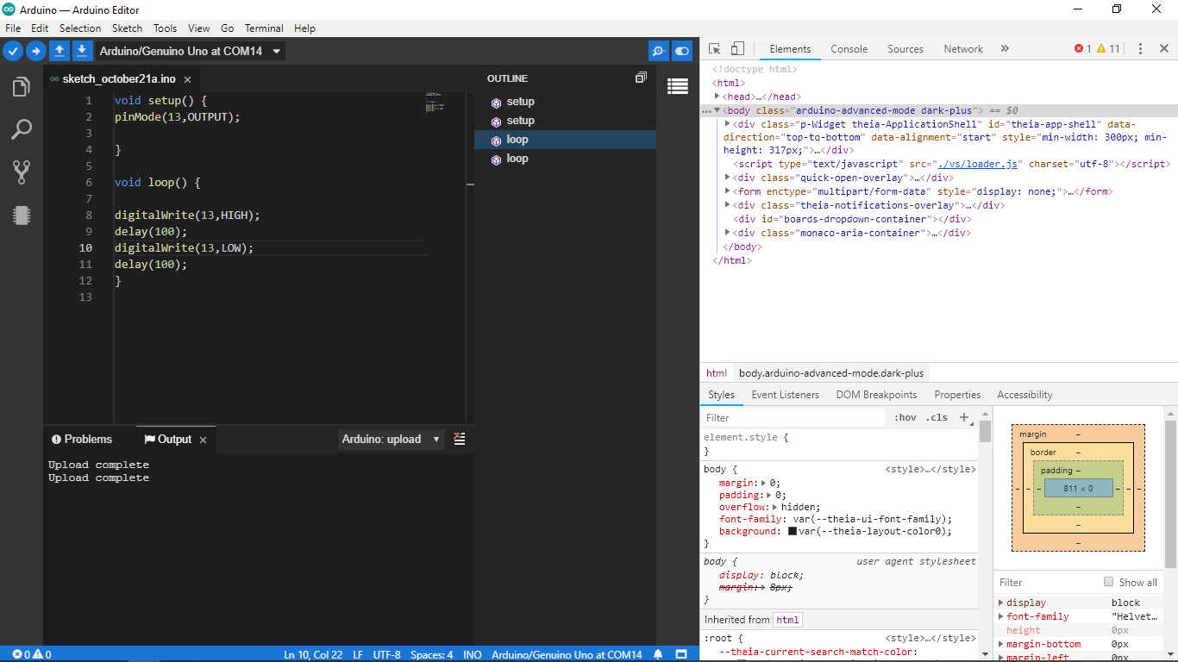Collapse the body element node
Viewport: 1178px width, 662px height.
(717, 110)
